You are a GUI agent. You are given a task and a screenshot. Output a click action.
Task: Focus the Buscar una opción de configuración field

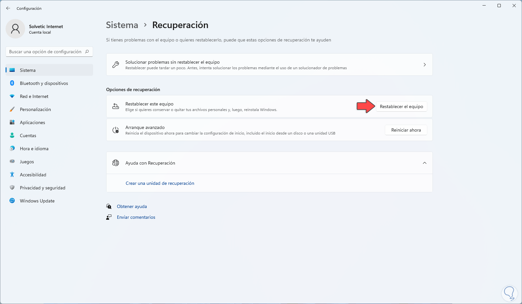coord(46,52)
